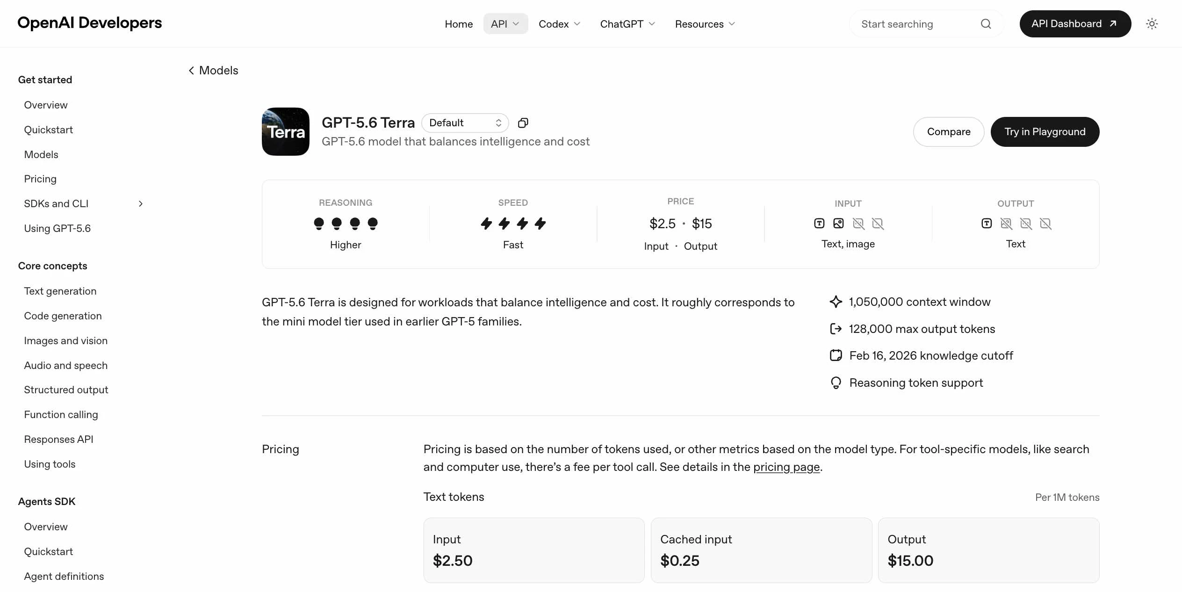1182x592 pixels.
Task: Click the copy model name icon
Action: click(523, 123)
